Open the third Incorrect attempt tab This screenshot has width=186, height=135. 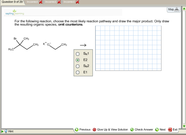71,2
